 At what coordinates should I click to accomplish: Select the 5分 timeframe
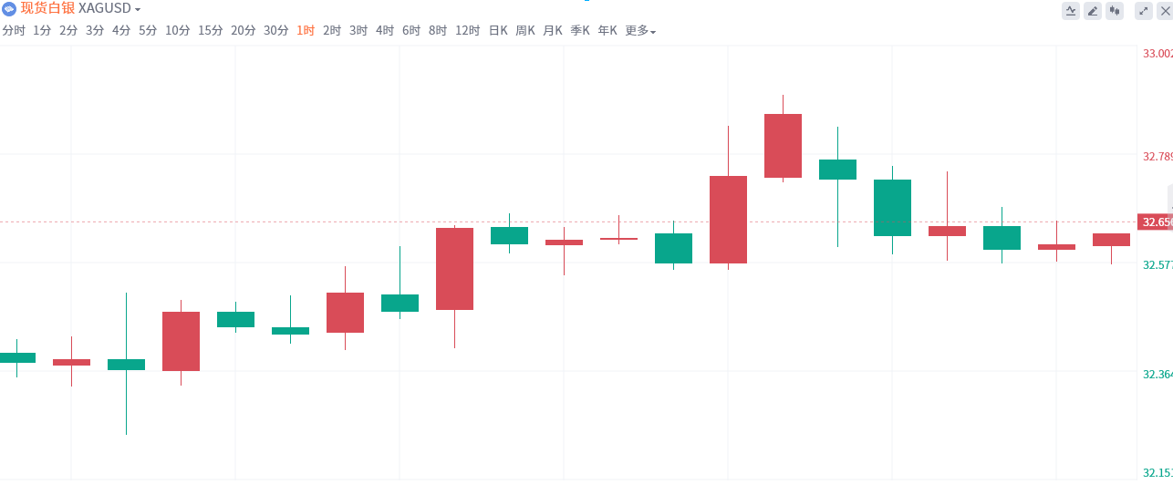click(x=148, y=31)
